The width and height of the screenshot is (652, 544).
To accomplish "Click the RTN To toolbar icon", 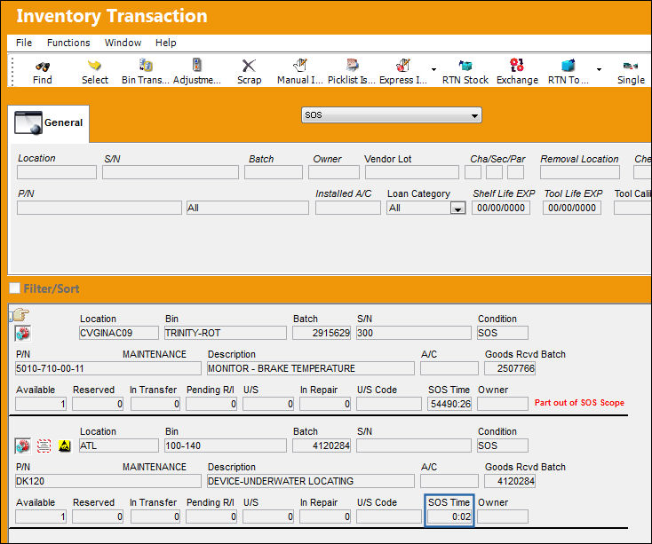I will point(568,65).
